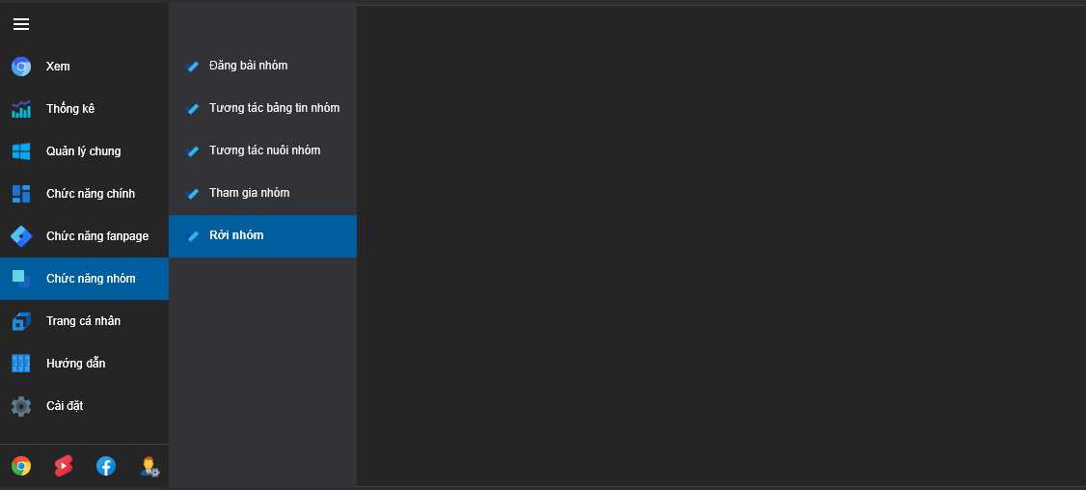Screen dimensions: 1086x490
Task: Open Tương tác bảng tin nhóm
Action: point(262,108)
